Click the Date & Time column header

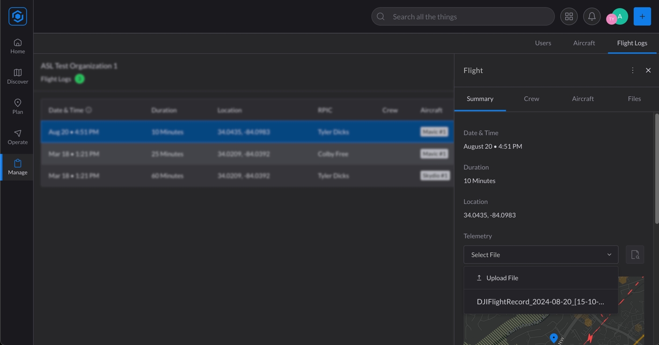(66, 110)
